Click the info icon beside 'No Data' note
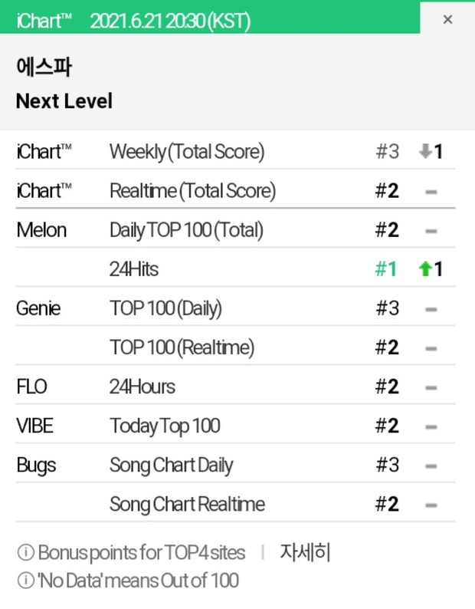Viewport: 475px width, 609px height. (x=26, y=581)
